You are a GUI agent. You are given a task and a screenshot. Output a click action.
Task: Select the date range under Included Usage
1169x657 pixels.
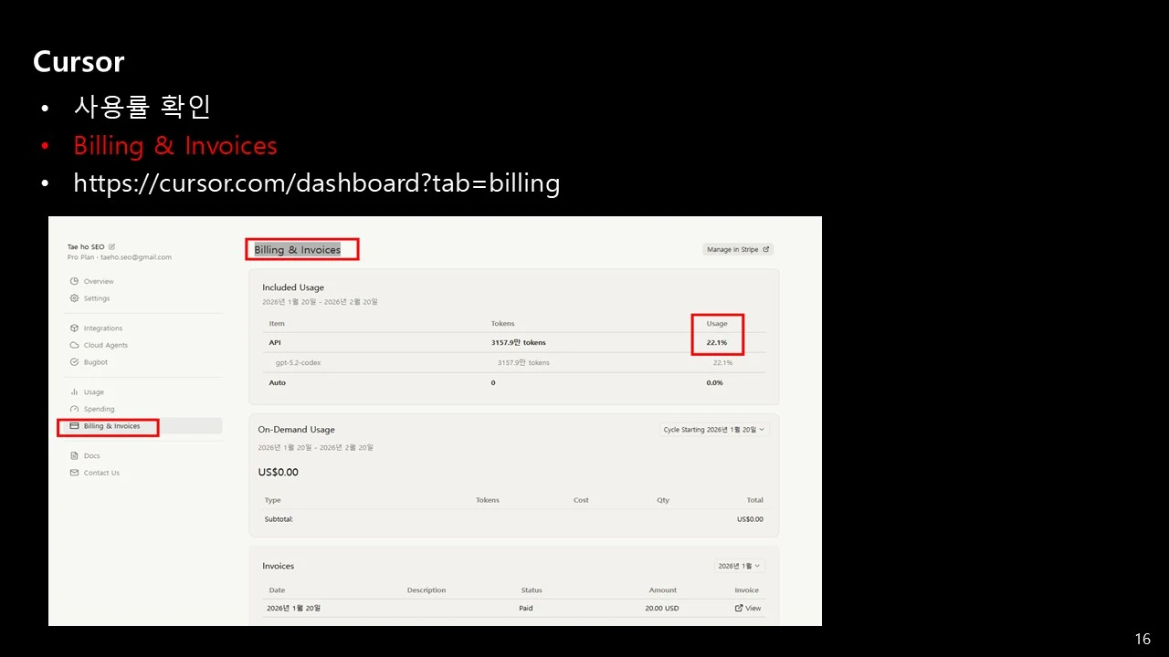click(320, 302)
